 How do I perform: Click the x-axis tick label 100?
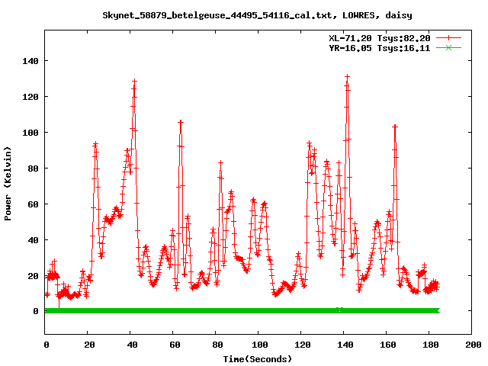(x=260, y=345)
